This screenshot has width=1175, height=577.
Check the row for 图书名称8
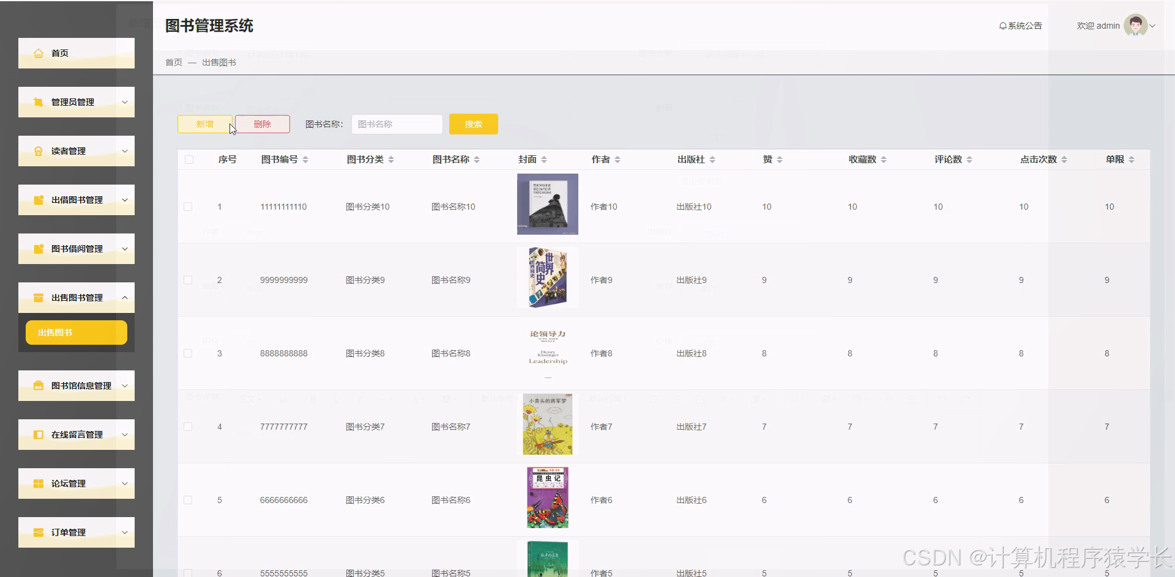188,353
